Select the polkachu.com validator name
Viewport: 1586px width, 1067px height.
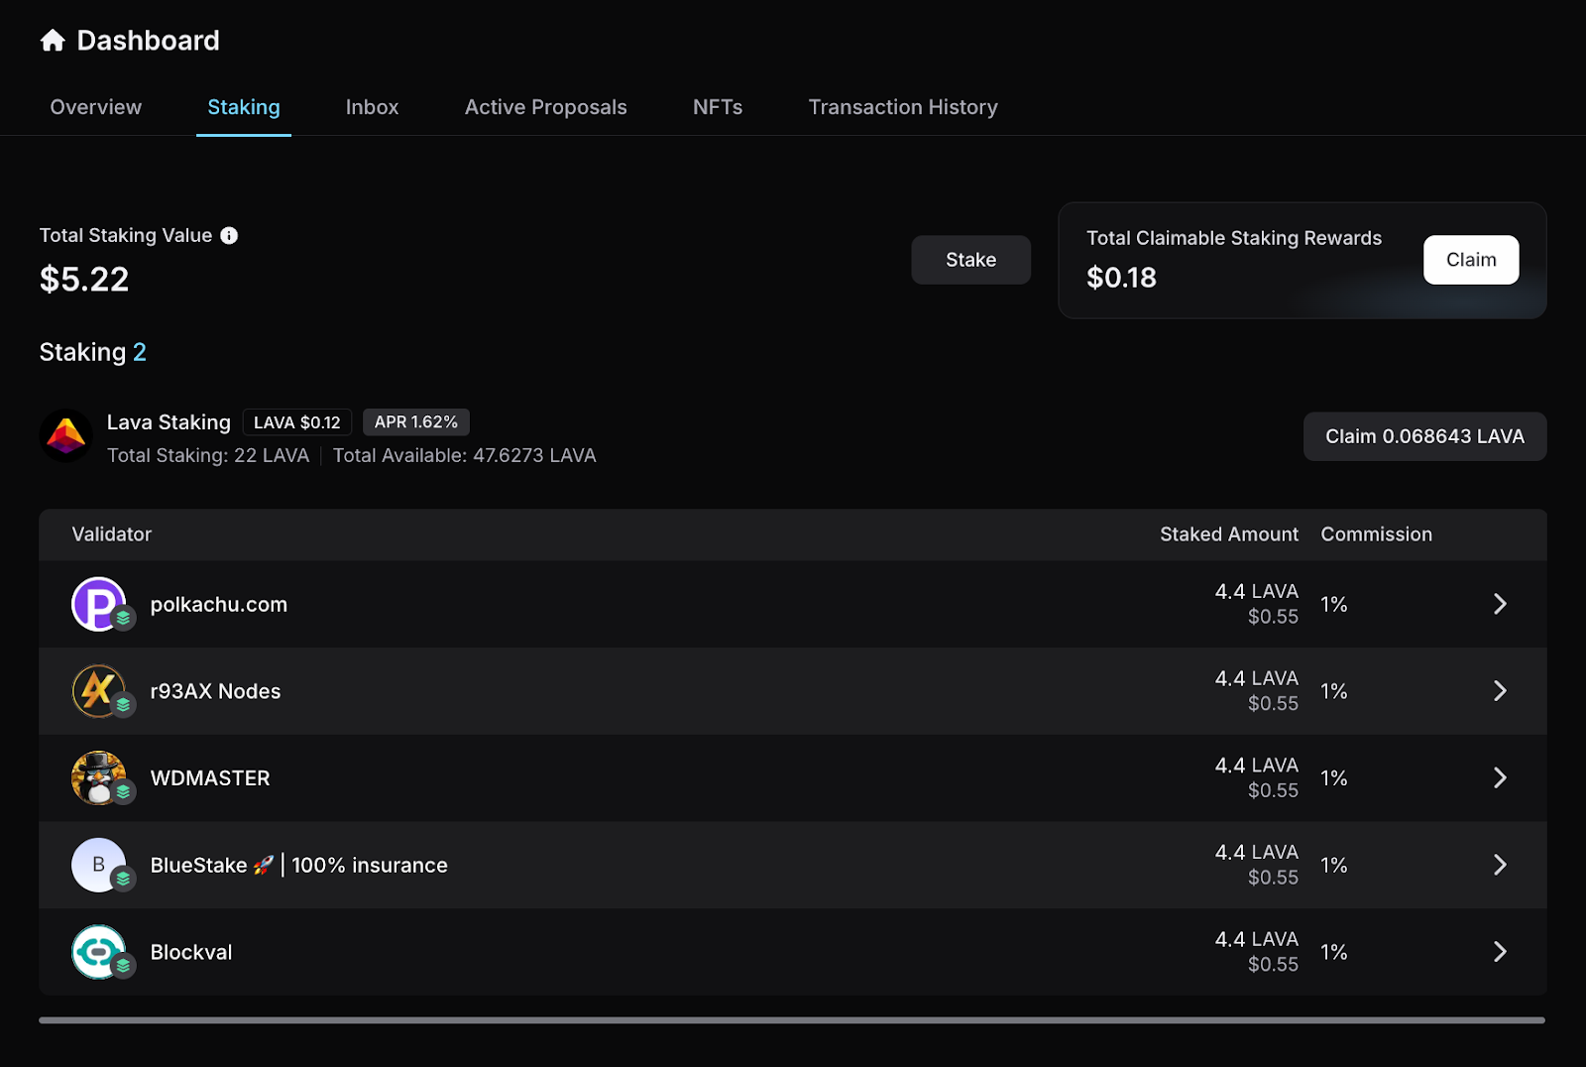(x=219, y=605)
